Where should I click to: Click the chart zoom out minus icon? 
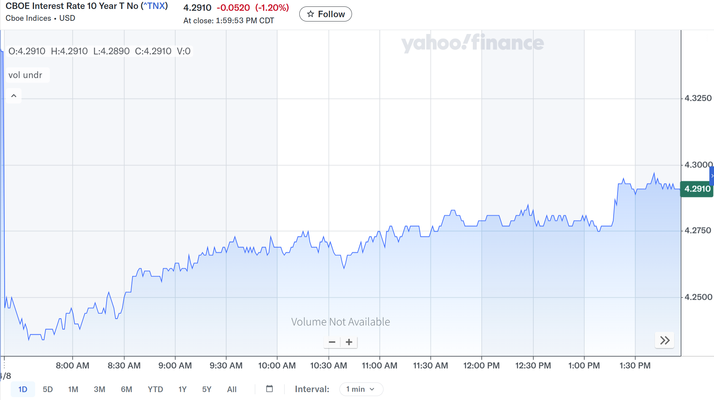click(x=332, y=342)
